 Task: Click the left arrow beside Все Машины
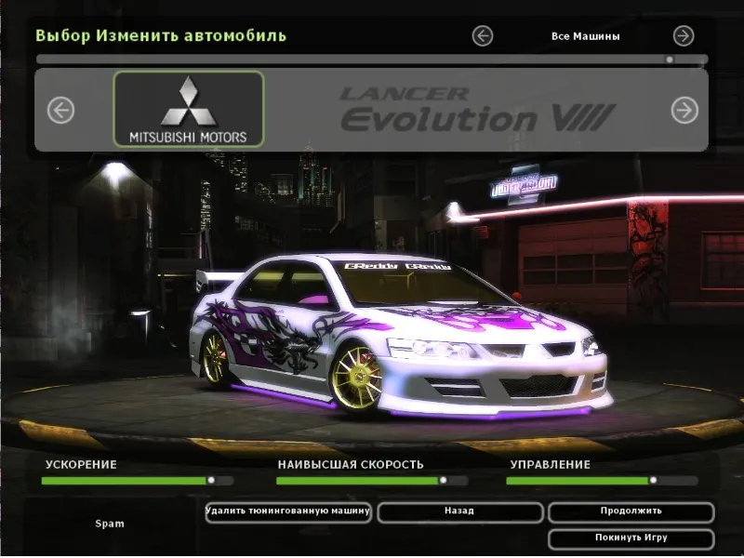482,36
